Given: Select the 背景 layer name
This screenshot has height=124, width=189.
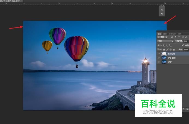Looking at the screenshot, I should (x=170, y=62).
